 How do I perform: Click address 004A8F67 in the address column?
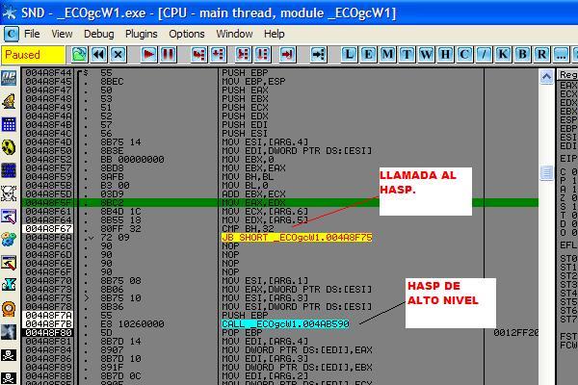pos(48,229)
